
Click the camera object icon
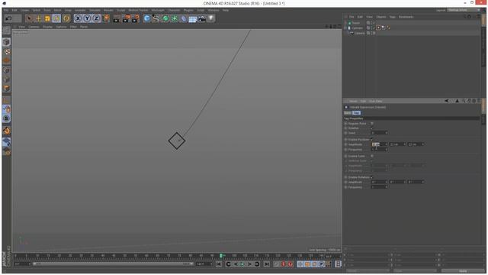(x=202, y=18)
